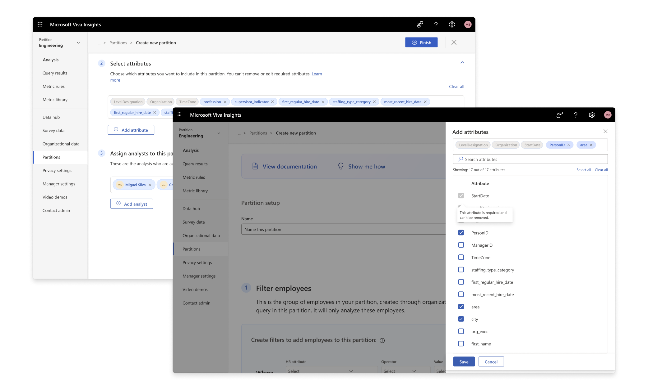Check the ManagerID attribute checkbox
Viewport: 648px width, 390px height.
pos(461,245)
